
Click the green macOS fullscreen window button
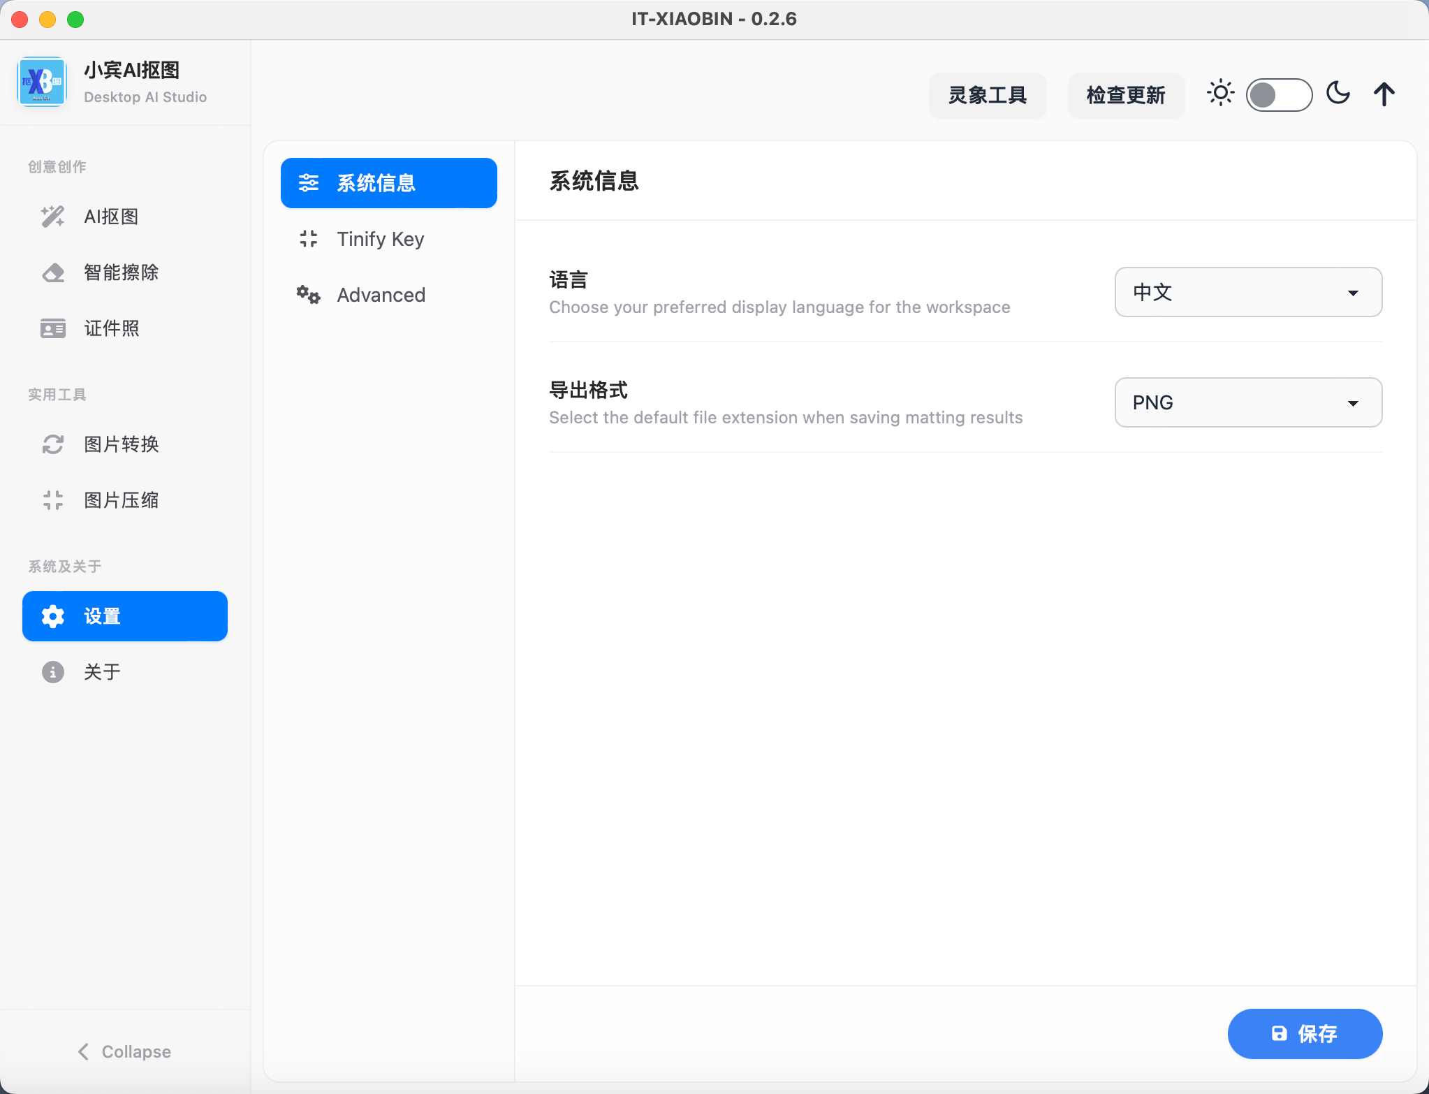(x=75, y=20)
